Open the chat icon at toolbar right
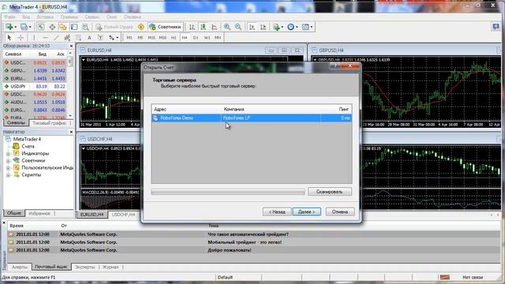This screenshot has height=284, width=505. pyautogui.click(x=496, y=27)
